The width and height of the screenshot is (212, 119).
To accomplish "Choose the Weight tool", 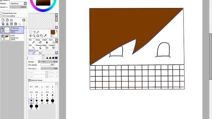I will pyautogui.click(x=45, y=41).
